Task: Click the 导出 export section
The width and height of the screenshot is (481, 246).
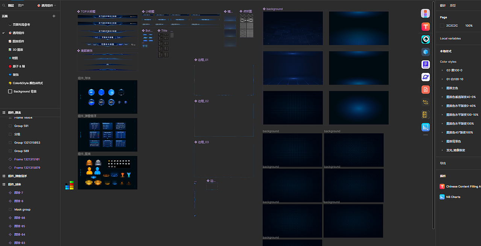Action: coord(443,163)
